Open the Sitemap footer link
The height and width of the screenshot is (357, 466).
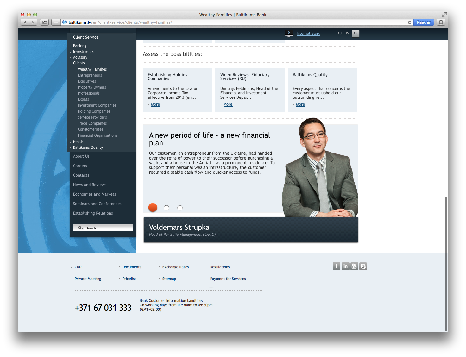169,279
